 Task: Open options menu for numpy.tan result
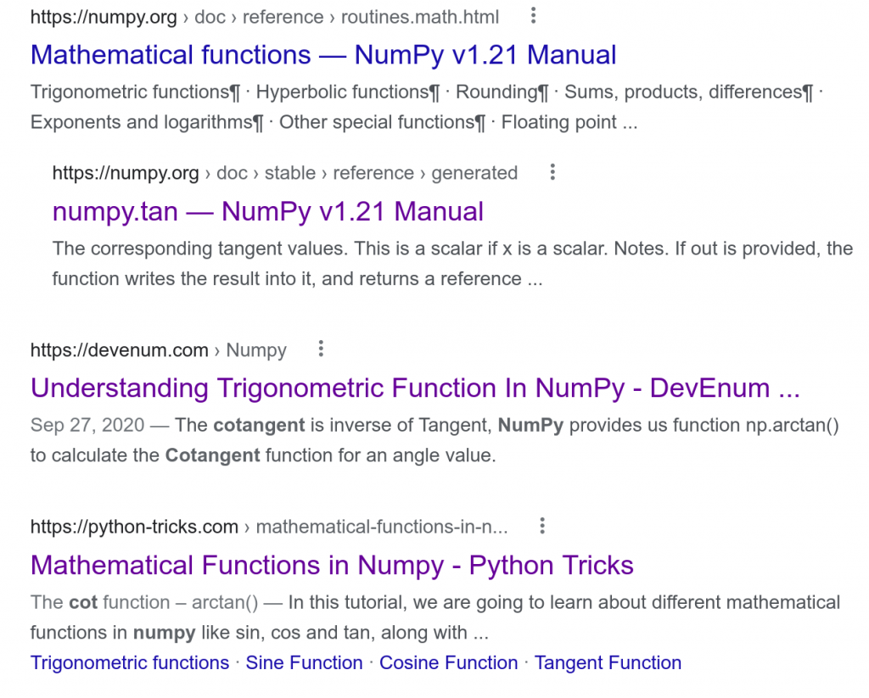(552, 172)
